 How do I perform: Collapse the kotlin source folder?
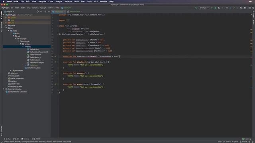(x=11, y=33)
